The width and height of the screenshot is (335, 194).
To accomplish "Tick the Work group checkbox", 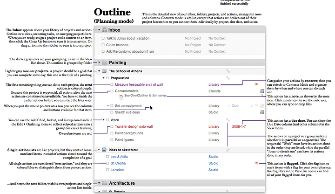I will (107, 120).
